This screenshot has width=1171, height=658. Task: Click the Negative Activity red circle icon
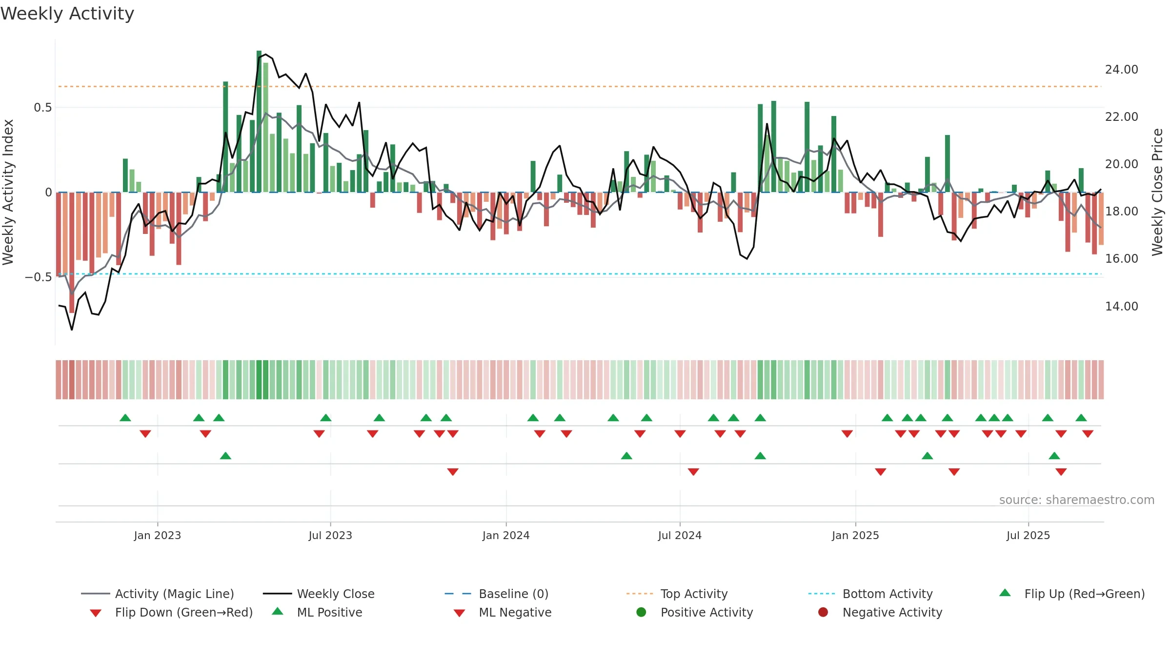pos(823,612)
